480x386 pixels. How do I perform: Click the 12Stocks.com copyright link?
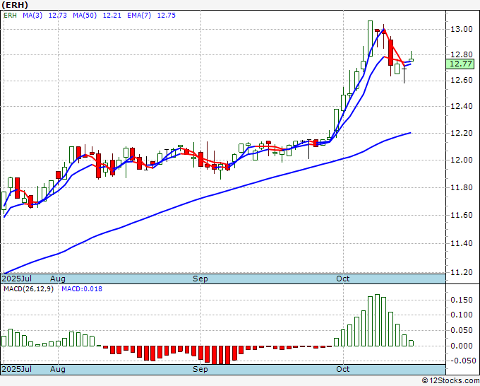(x=450, y=381)
